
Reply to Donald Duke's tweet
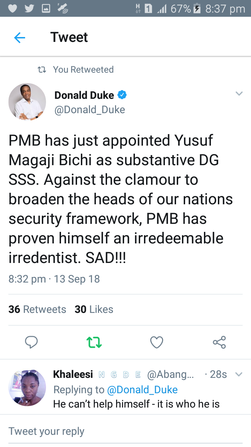31,342
